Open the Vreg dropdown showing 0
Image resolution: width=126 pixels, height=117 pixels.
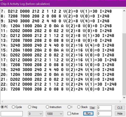[x=35, y=114]
